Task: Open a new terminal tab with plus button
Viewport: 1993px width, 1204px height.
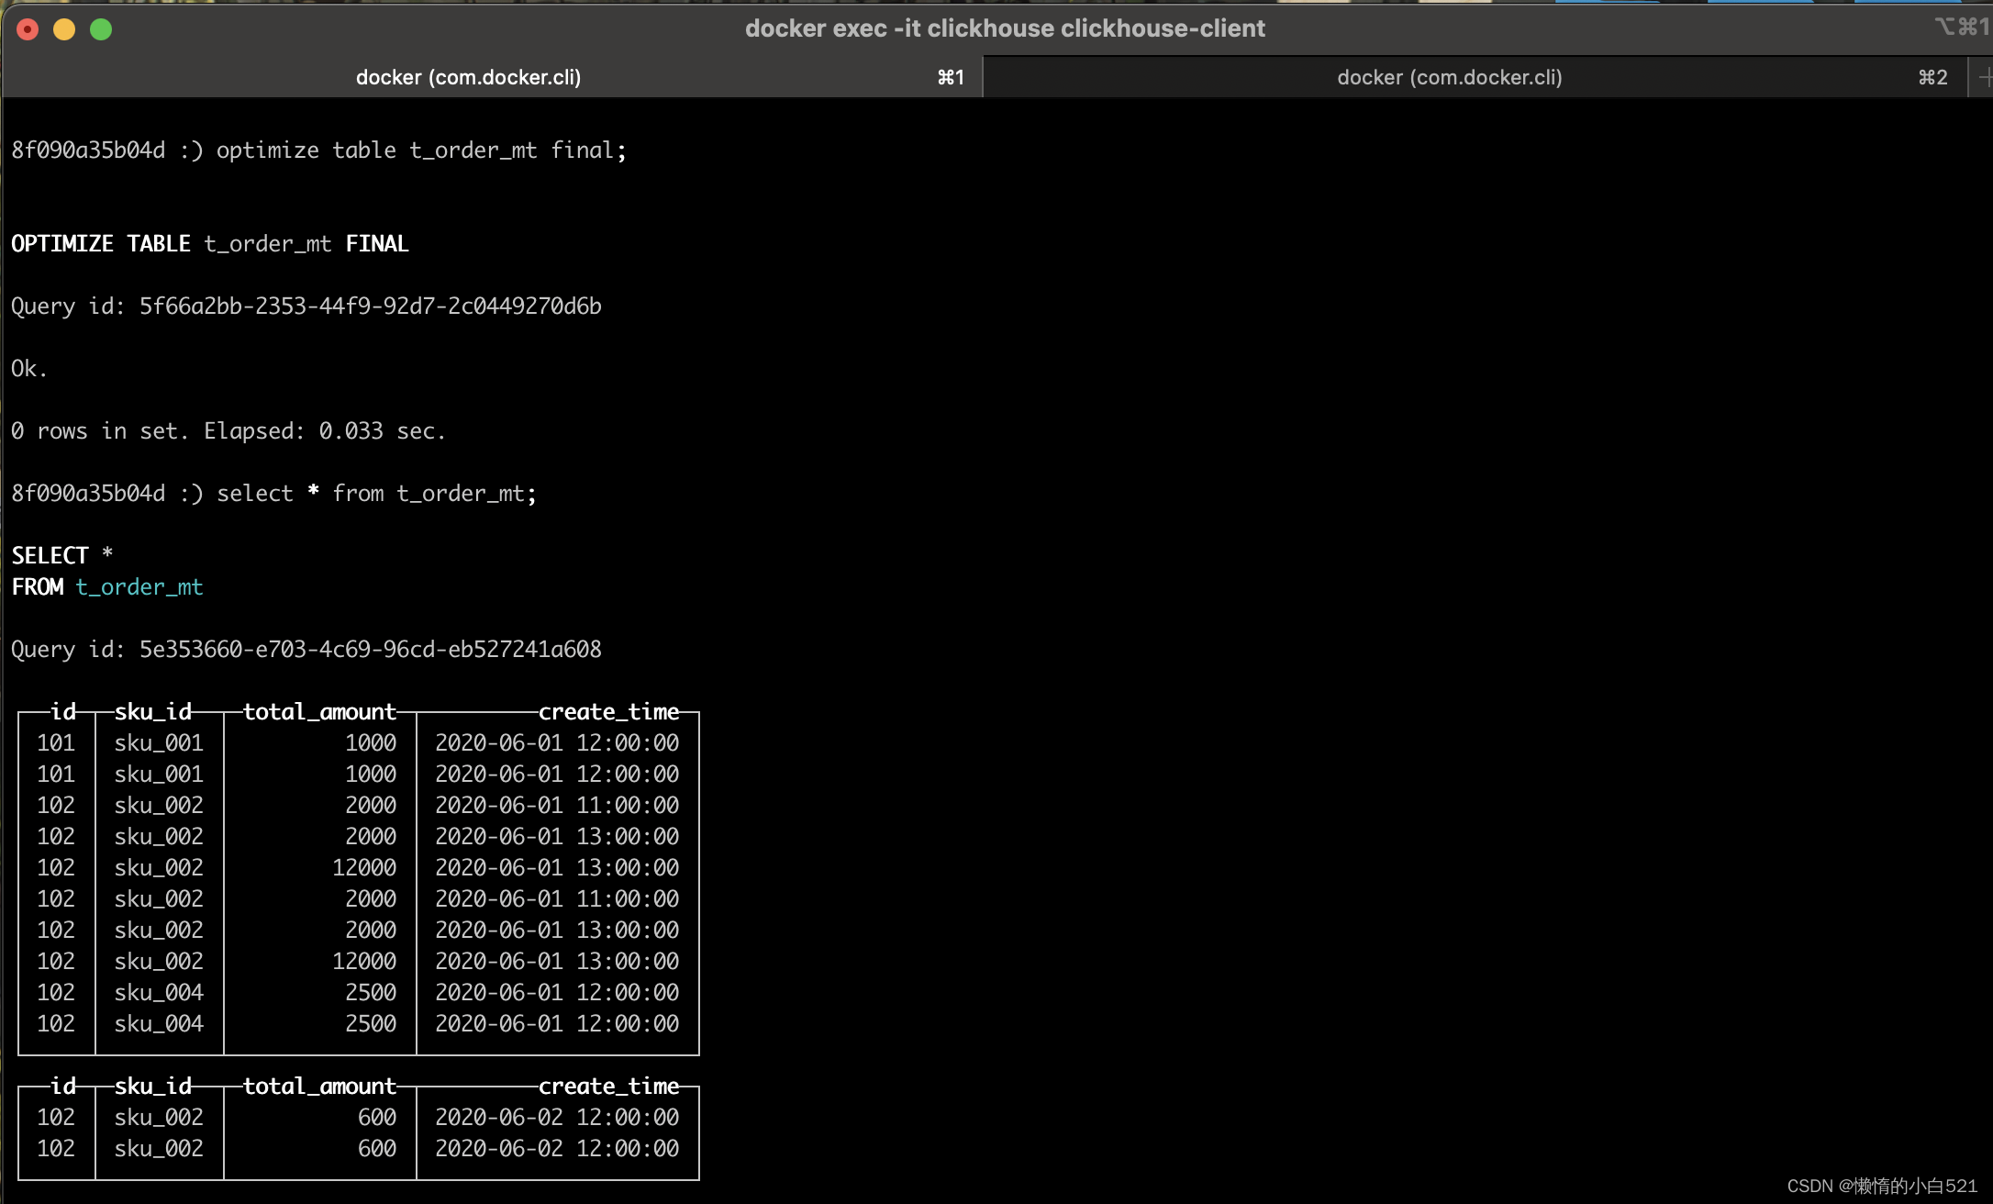Action: [x=1983, y=78]
